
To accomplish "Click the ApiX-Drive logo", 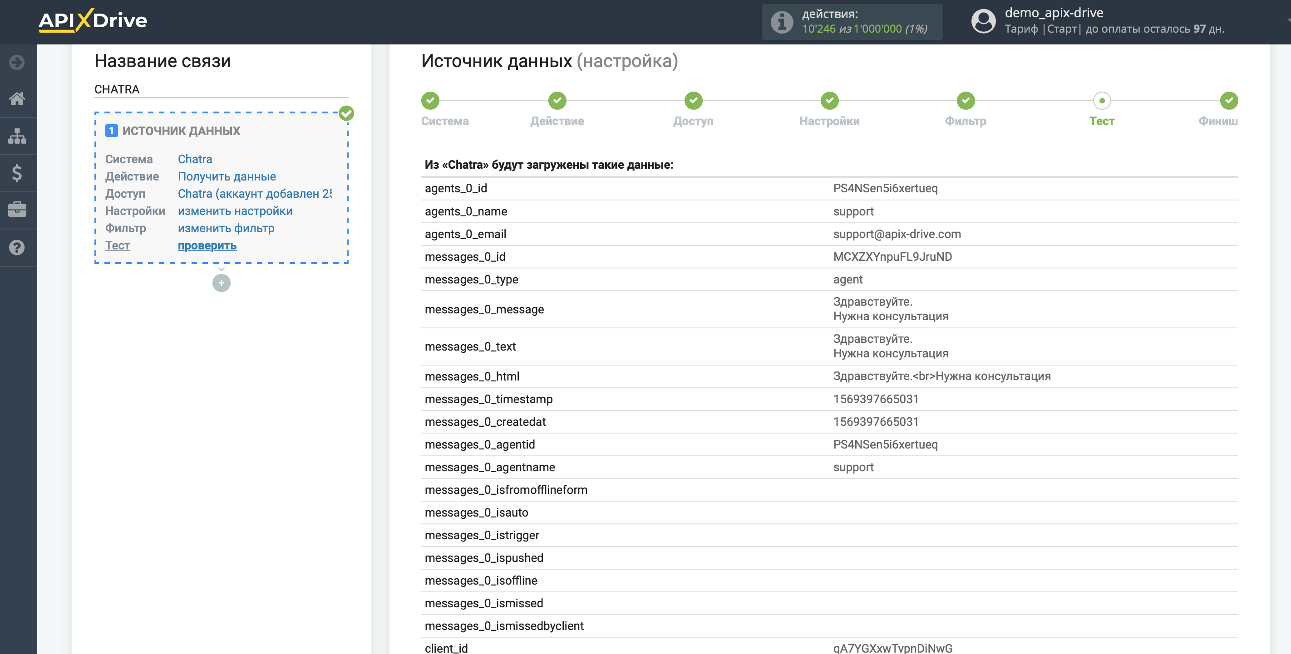I will click(93, 20).
